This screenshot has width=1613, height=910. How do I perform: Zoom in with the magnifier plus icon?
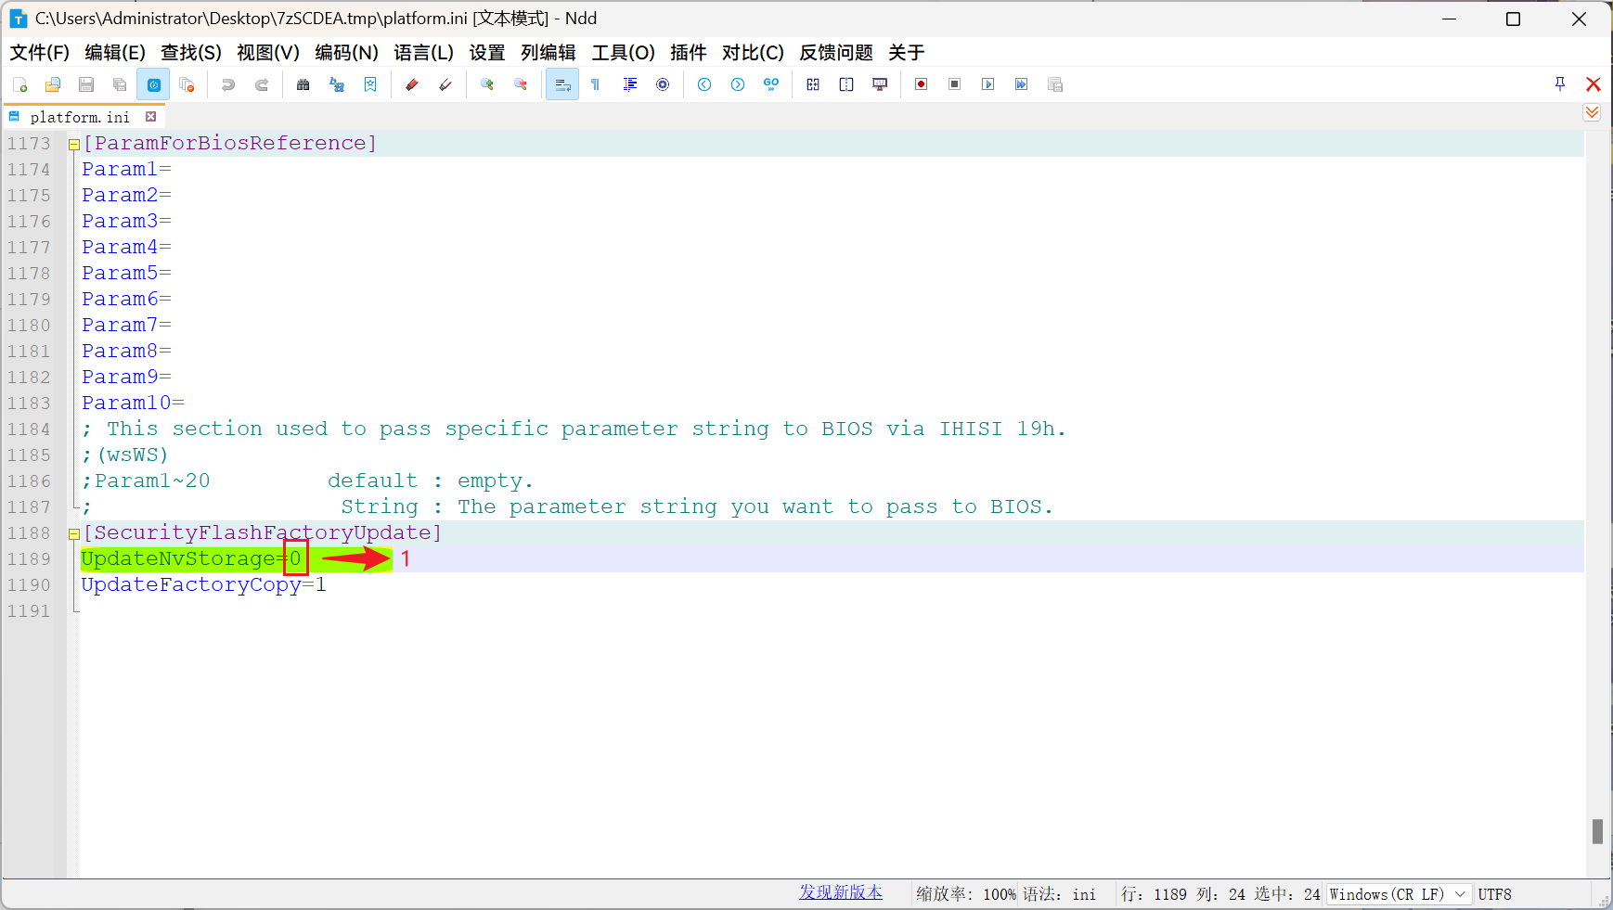(x=487, y=84)
